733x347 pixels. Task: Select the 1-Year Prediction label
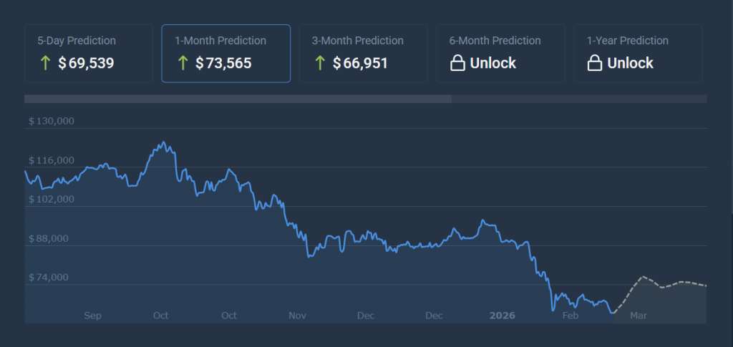tap(628, 41)
